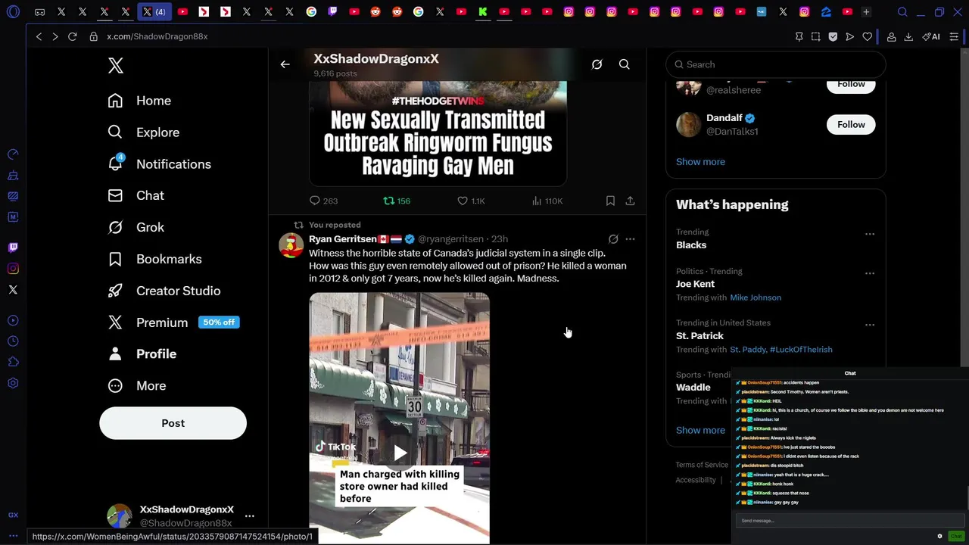Viewport: 969px width, 545px height.
Task: View analytics showing 110K views
Action: click(x=547, y=201)
